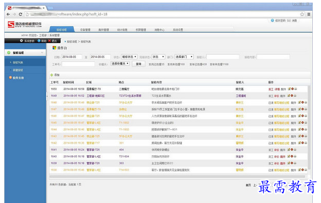Select the 报修流程 top tab

(x=62, y=30)
